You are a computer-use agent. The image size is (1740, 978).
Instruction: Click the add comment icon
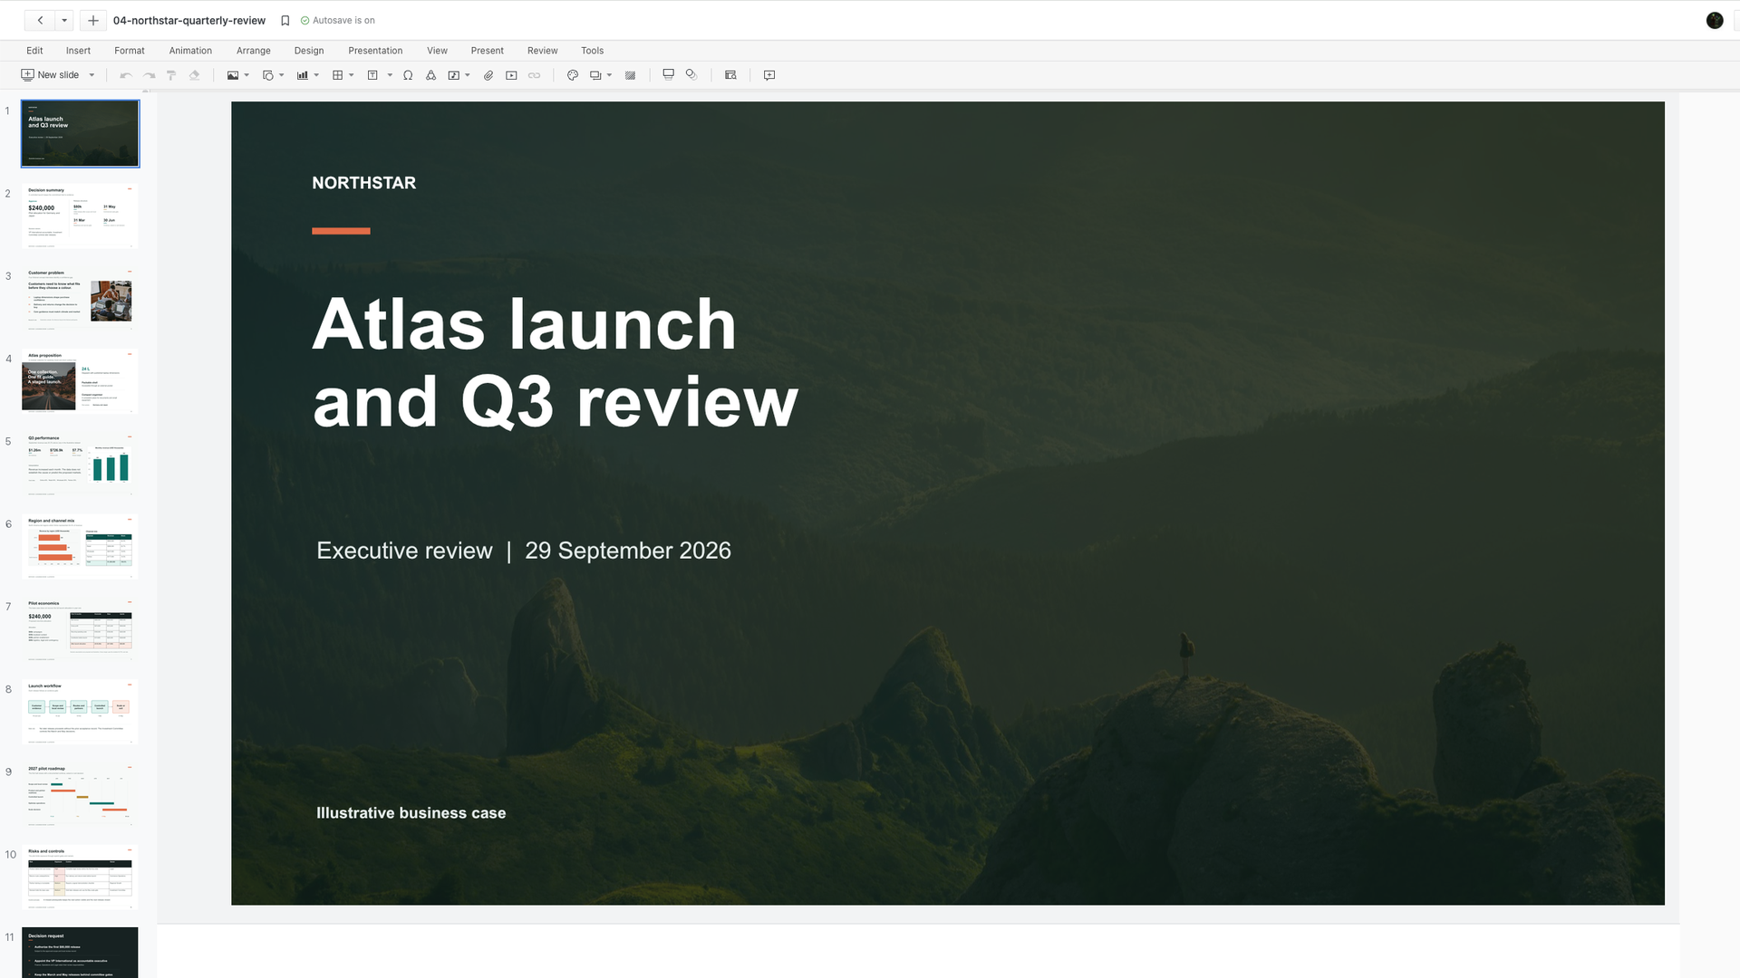(x=769, y=75)
